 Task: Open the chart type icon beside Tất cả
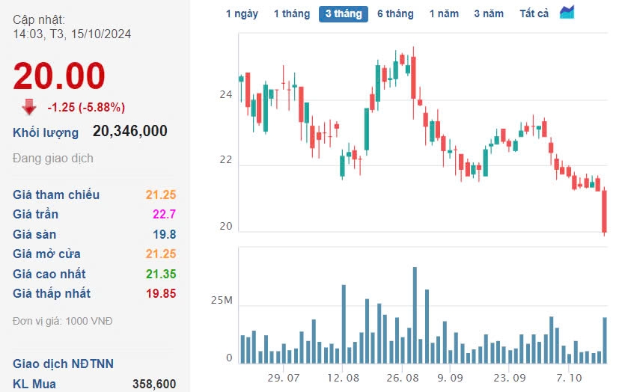(567, 13)
